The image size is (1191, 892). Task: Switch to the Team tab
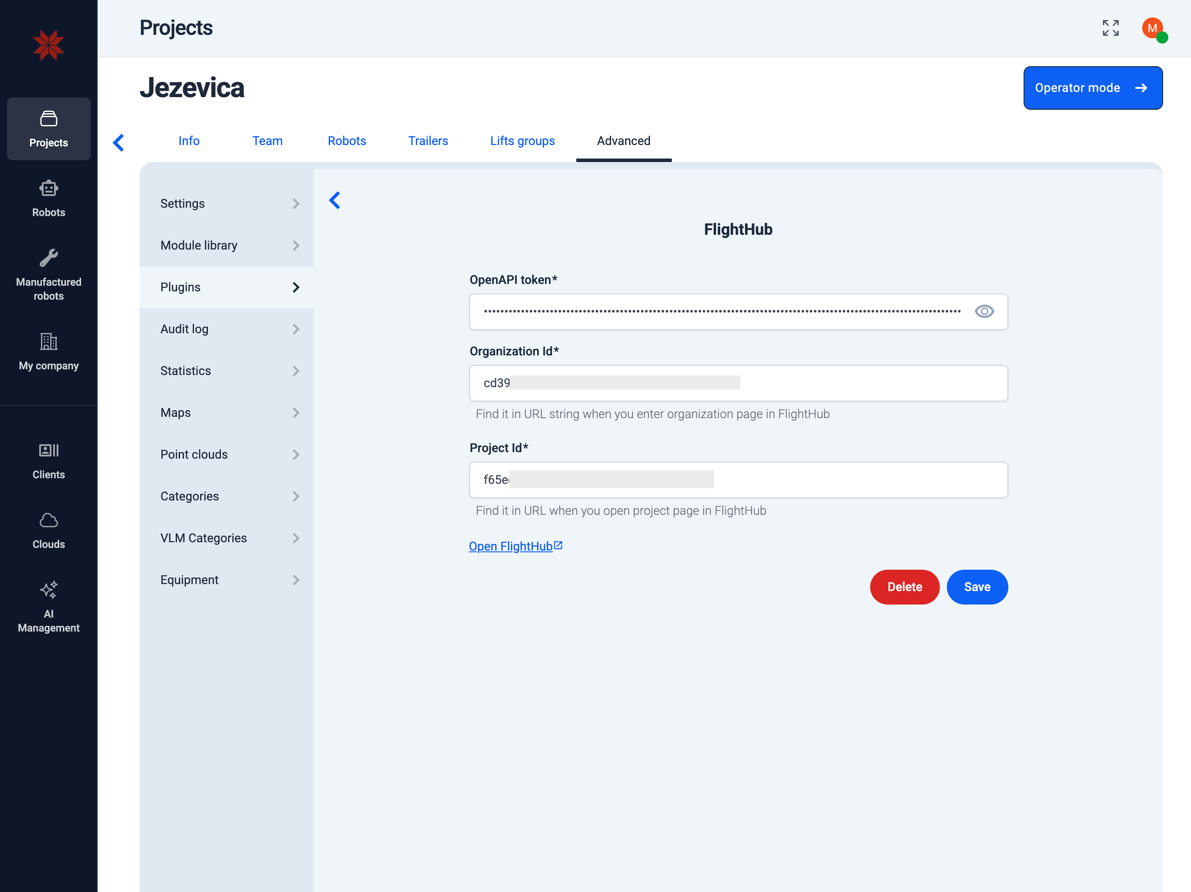pyautogui.click(x=268, y=141)
